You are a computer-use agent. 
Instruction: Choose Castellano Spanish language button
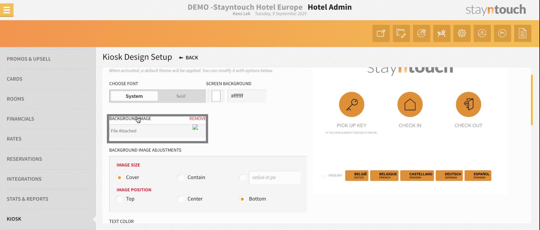click(x=417, y=176)
